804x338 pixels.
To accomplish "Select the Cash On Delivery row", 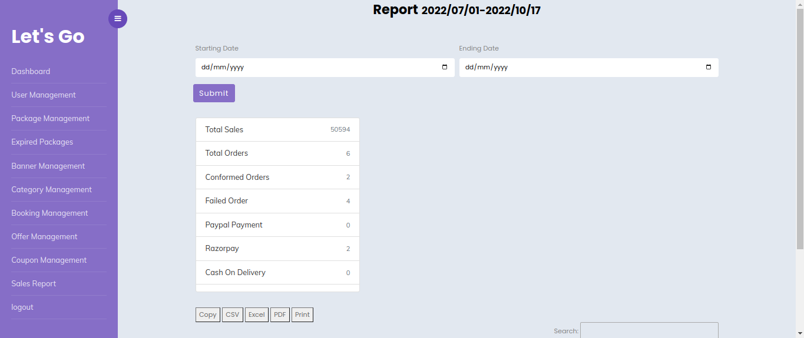I will tap(277, 272).
